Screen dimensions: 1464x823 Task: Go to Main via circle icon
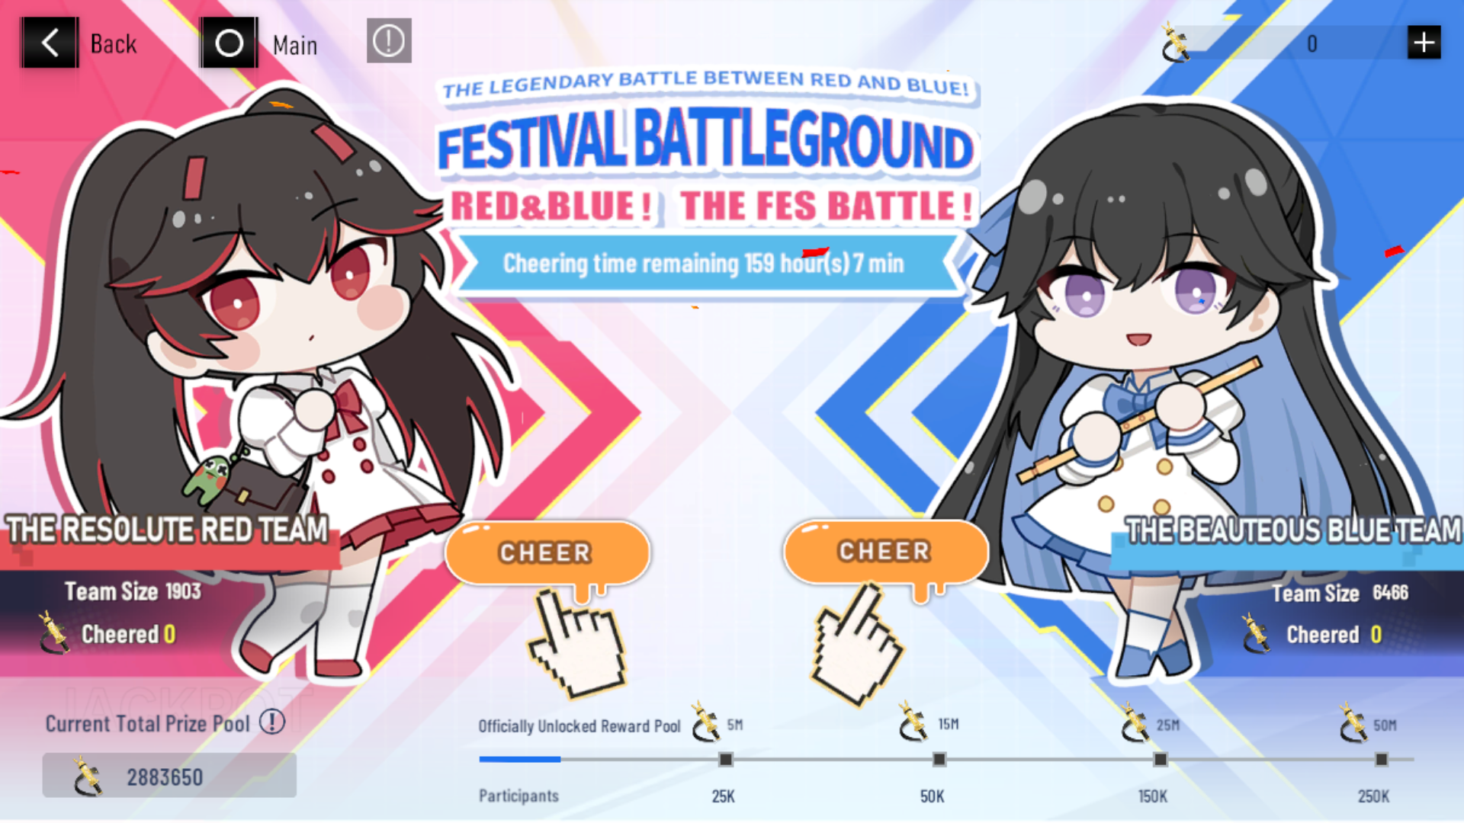click(229, 43)
